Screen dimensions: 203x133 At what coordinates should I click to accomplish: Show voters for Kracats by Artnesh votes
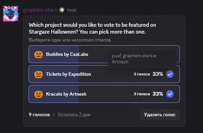[x=142, y=94]
